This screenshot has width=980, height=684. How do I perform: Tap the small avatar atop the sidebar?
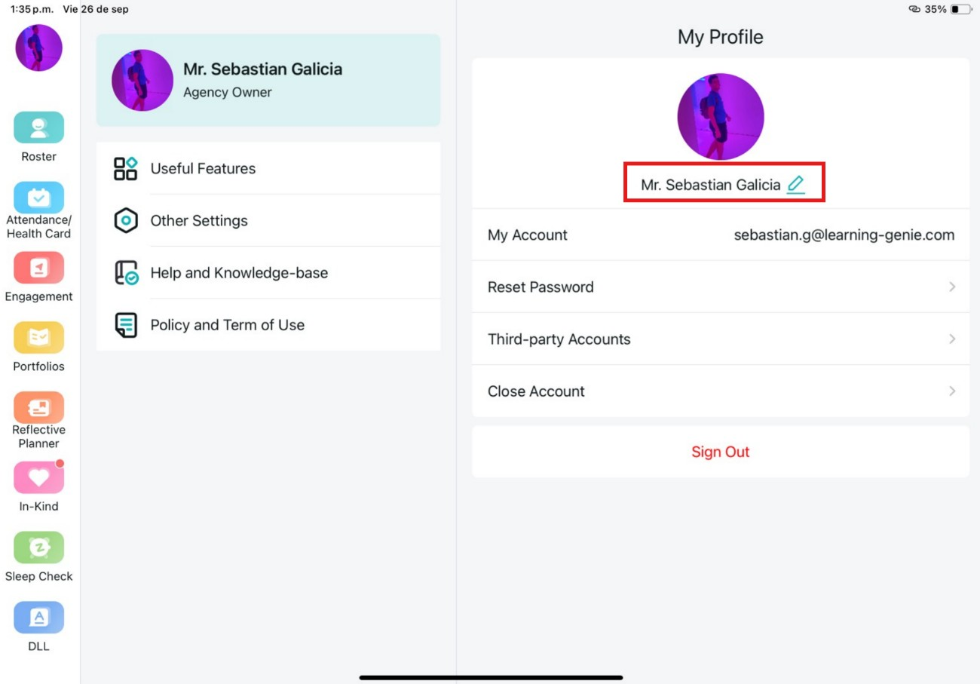(39, 48)
